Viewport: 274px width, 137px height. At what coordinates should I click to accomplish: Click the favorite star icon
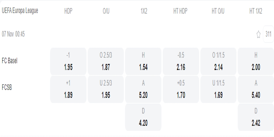259,34
